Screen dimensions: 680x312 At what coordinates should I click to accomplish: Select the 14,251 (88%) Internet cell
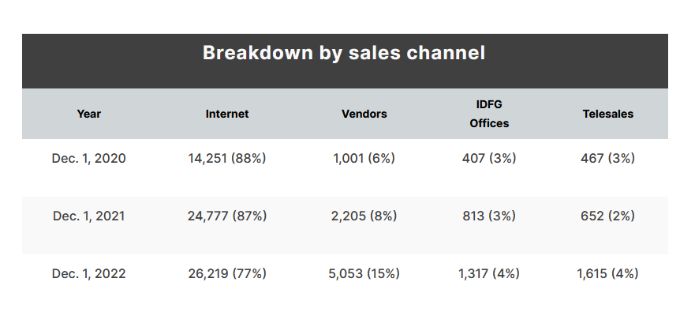(227, 159)
